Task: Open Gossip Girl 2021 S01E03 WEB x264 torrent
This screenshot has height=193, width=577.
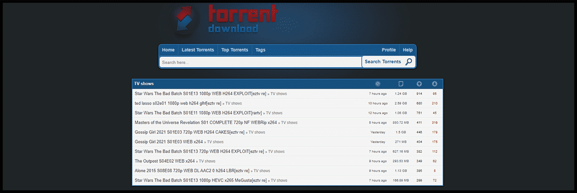Action: tap(169, 142)
